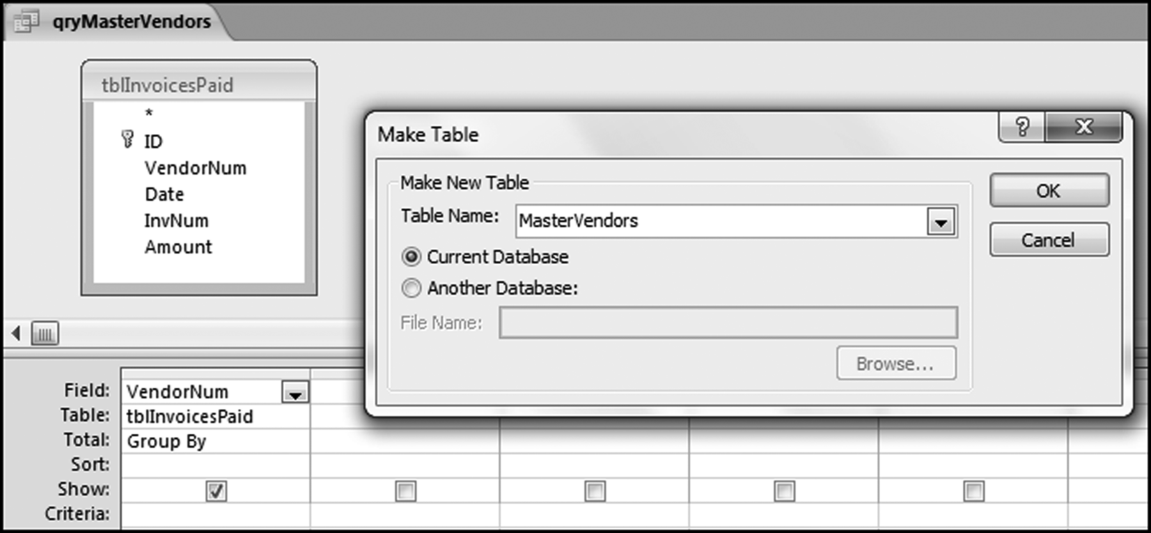Click the horizontal scrollbar thumb
The image size is (1151, 533).
(45, 334)
